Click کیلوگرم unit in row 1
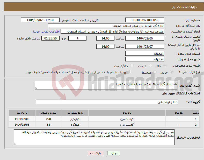Viewport: 204px width, 160px height. (x=75, y=119)
